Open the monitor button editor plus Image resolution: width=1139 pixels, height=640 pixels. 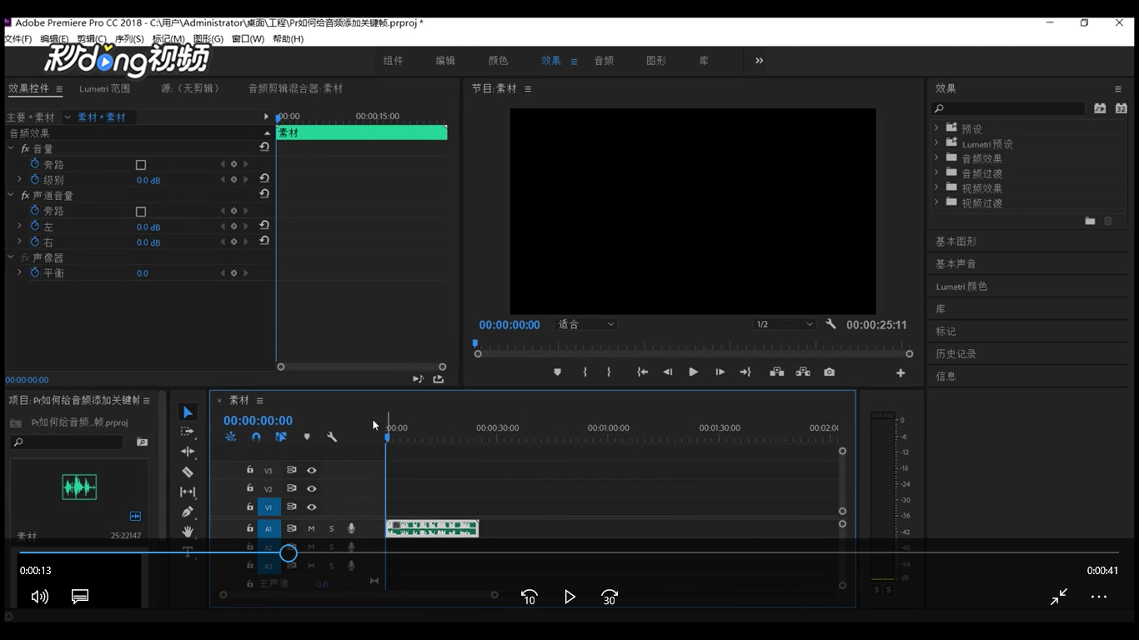point(901,373)
